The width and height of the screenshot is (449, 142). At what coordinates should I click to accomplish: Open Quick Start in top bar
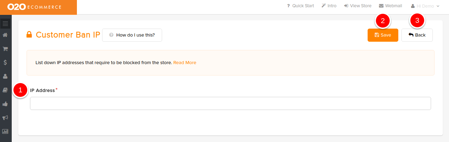[300, 6]
